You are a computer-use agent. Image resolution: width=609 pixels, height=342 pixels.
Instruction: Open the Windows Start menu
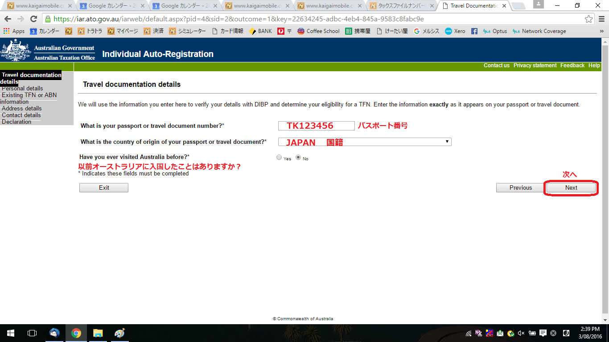(x=10, y=333)
